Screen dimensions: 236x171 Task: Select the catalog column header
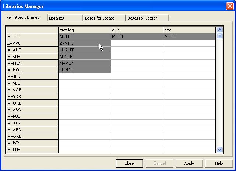84,30
